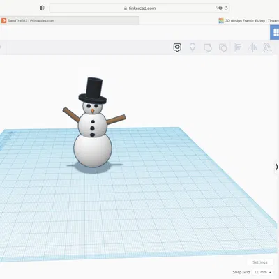
Task: Click the privacy shield icon
Action: click(x=42, y=8)
